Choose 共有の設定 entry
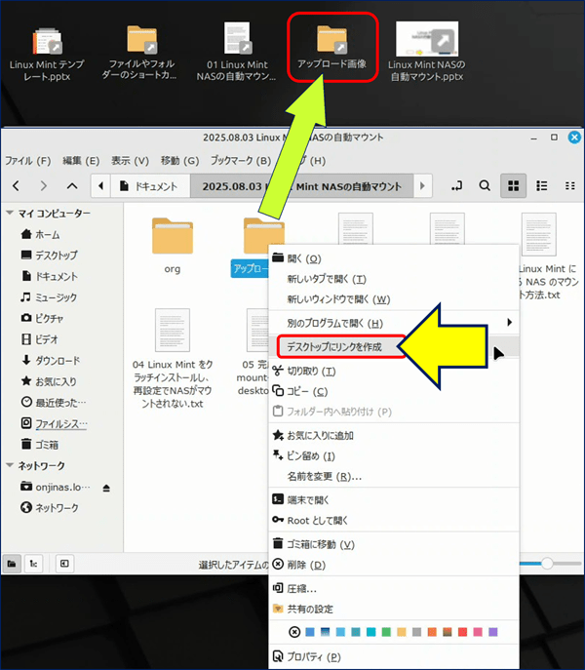The image size is (585, 670). 393,609
